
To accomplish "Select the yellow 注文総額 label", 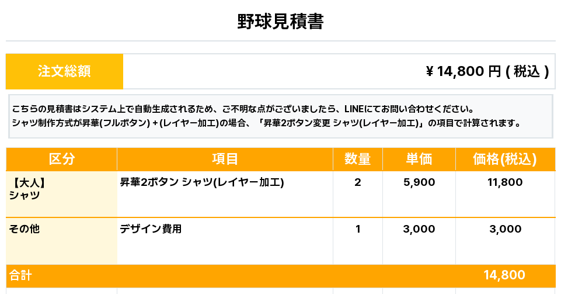I will click(64, 71).
